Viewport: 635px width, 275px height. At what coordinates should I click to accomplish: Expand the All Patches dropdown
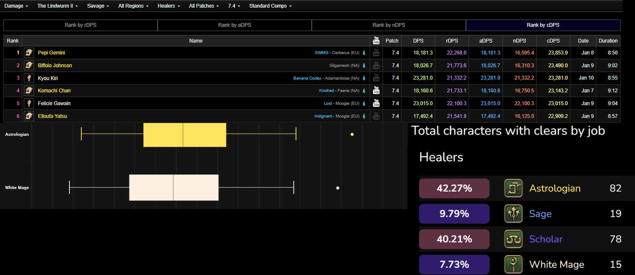pos(204,6)
